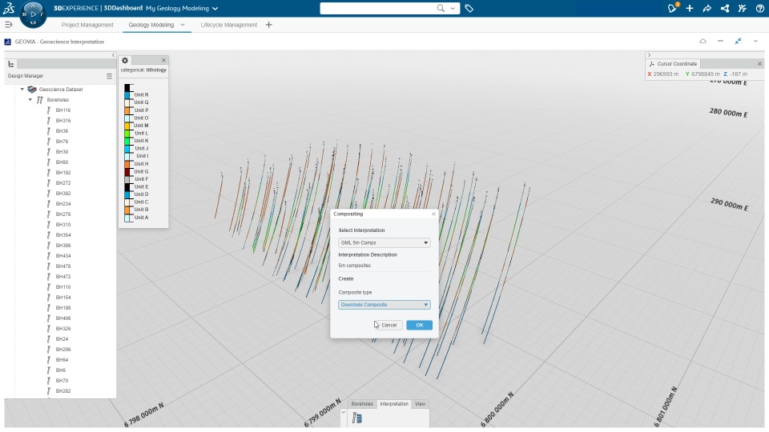This screenshot has width=769, height=432.
Task: Toggle the left sidebar menu icon
Action: point(8,25)
